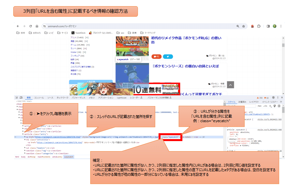This screenshot has height=193, width=292.
Task: Click the color swatch in the styles panel
Action: point(250,143)
